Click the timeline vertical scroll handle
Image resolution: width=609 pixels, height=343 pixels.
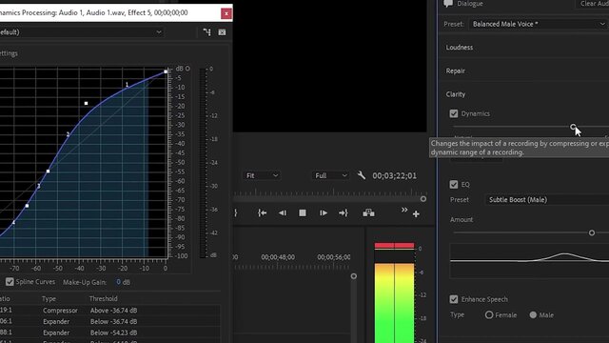(353, 276)
